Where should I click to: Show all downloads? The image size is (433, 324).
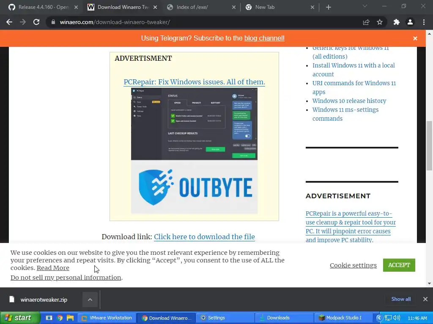click(x=401, y=299)
